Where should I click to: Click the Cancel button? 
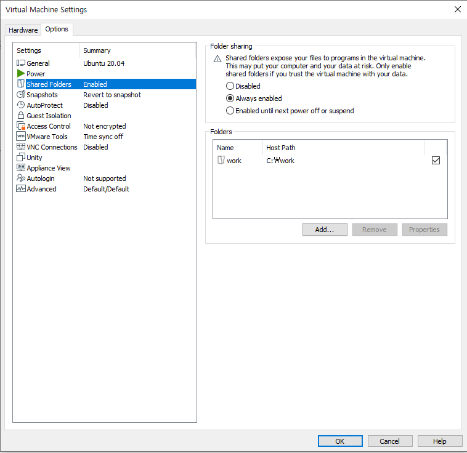(389, 441)
